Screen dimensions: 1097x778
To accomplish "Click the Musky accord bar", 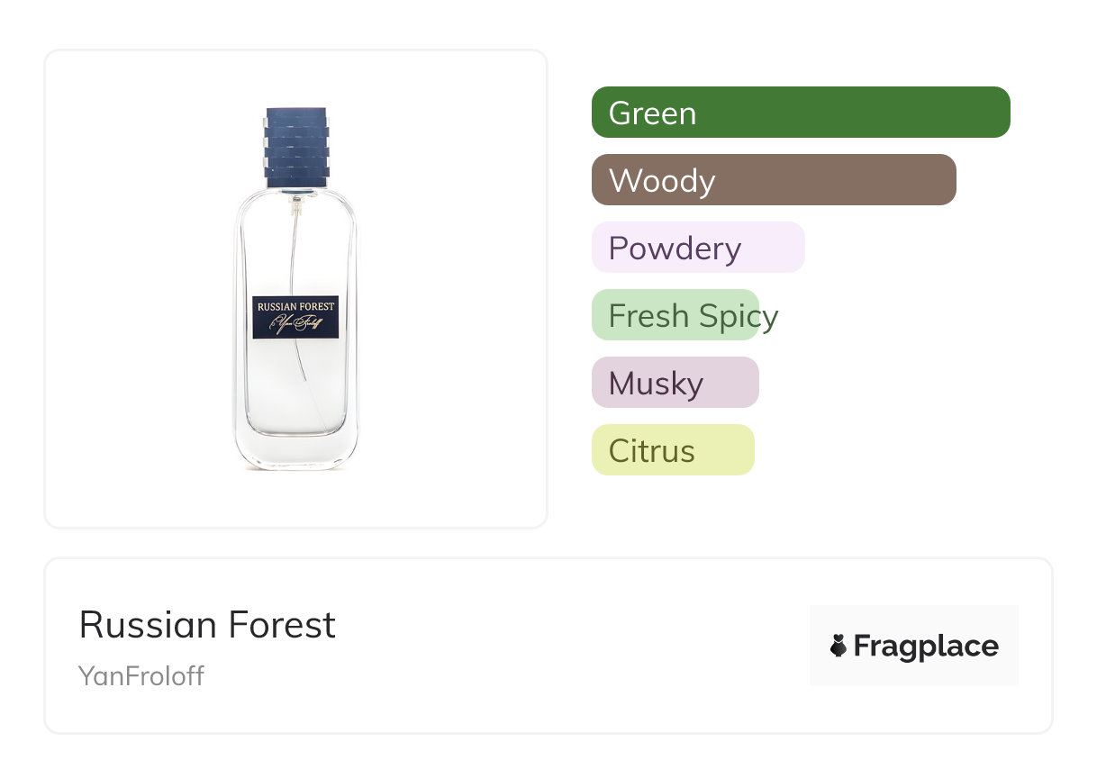I will [x=675, y=383].
